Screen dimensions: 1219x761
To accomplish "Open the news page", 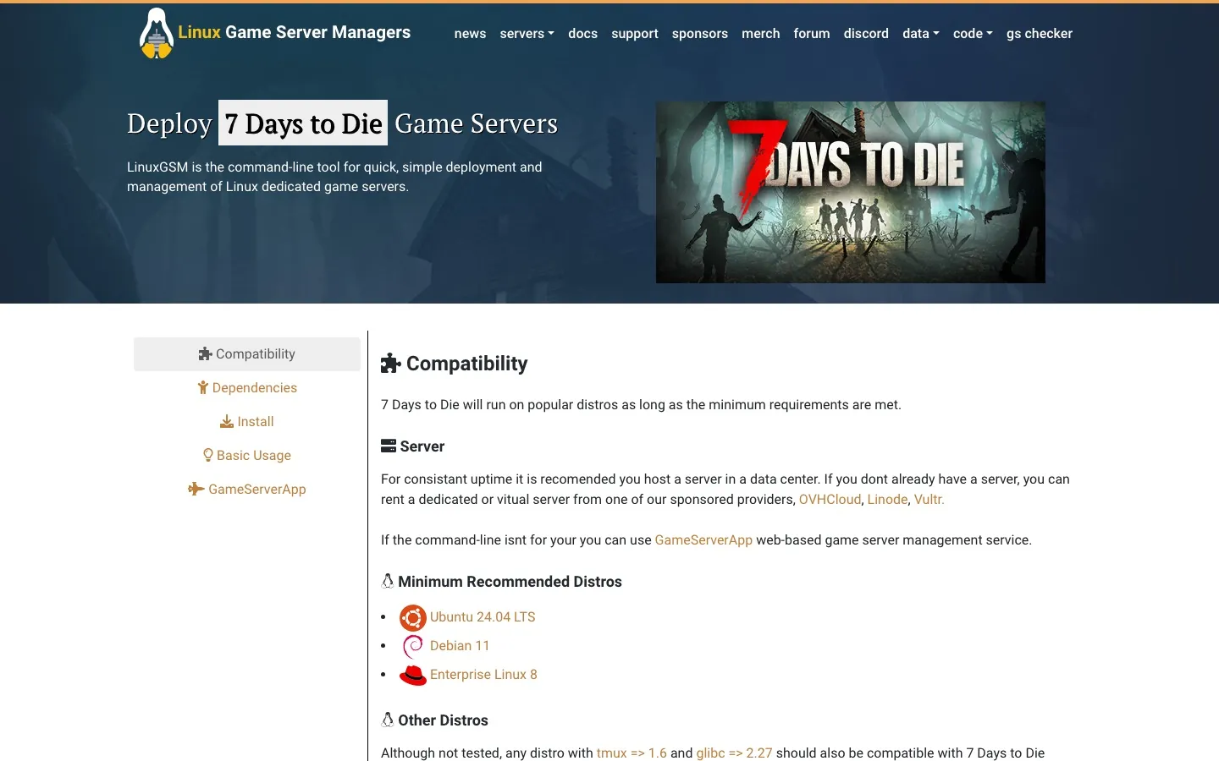I will pos(470,34).
